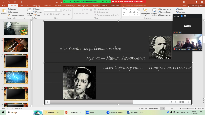The width and height of the screenshot is (205, 115).
Task: Switch Zoom panel to gallery grid view
Action: [185, 16]
